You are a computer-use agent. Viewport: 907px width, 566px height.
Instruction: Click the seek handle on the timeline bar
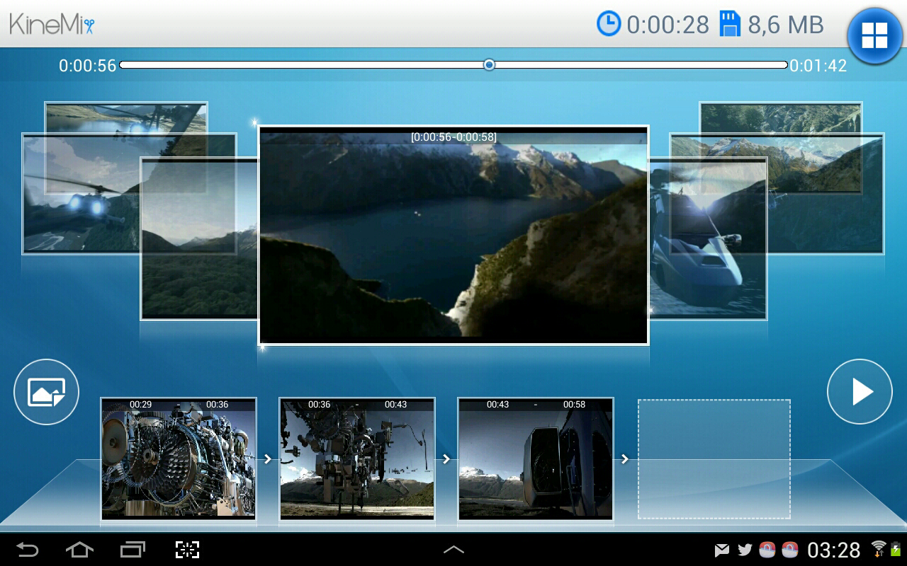(489, 64)
